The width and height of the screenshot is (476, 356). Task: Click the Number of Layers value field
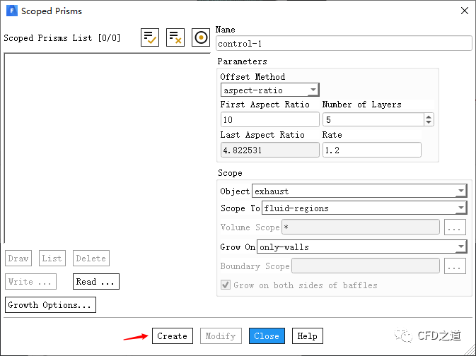[x=373, y=119]
